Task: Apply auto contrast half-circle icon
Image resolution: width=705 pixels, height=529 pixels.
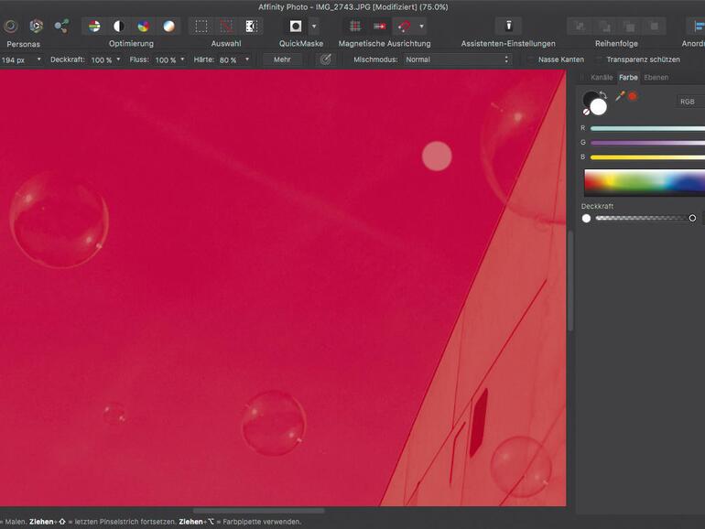Action: (x=119, y=26)
